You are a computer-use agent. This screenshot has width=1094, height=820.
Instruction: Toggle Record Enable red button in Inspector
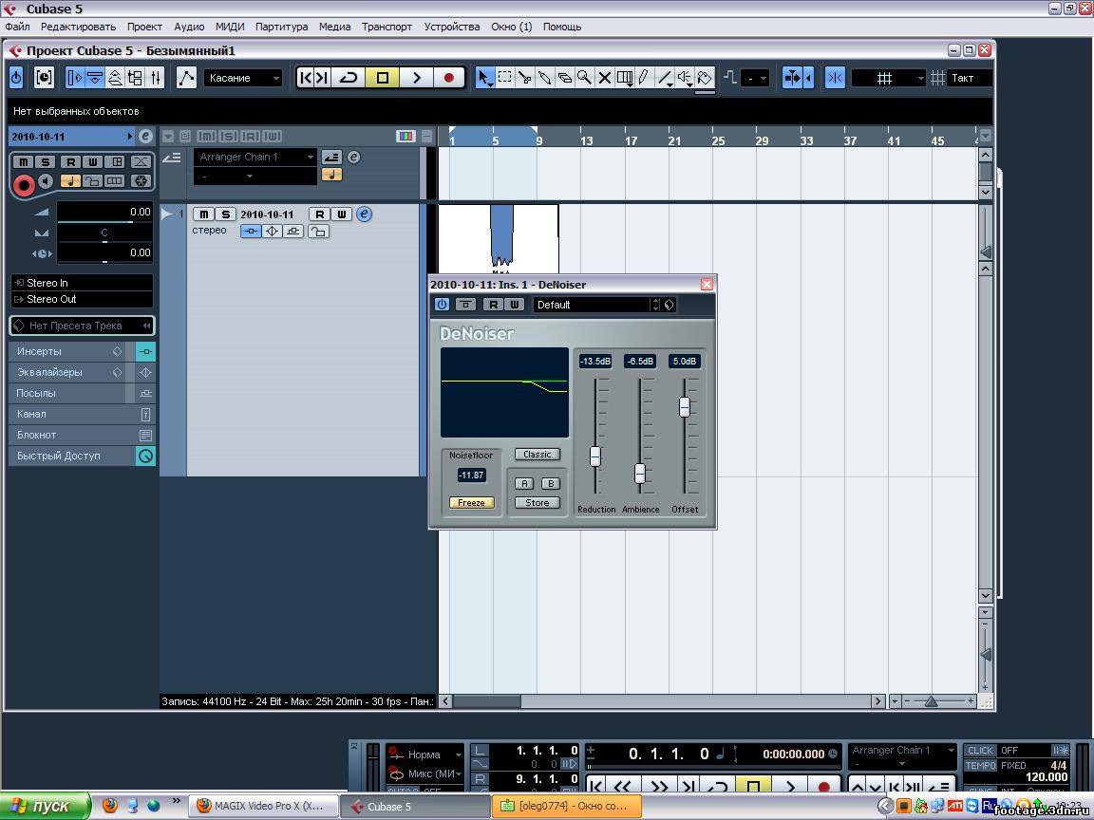click(24, 185)
